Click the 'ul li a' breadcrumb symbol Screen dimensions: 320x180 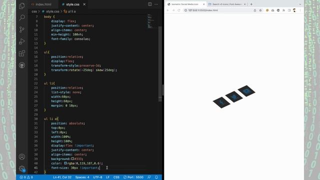click(70, 11)
